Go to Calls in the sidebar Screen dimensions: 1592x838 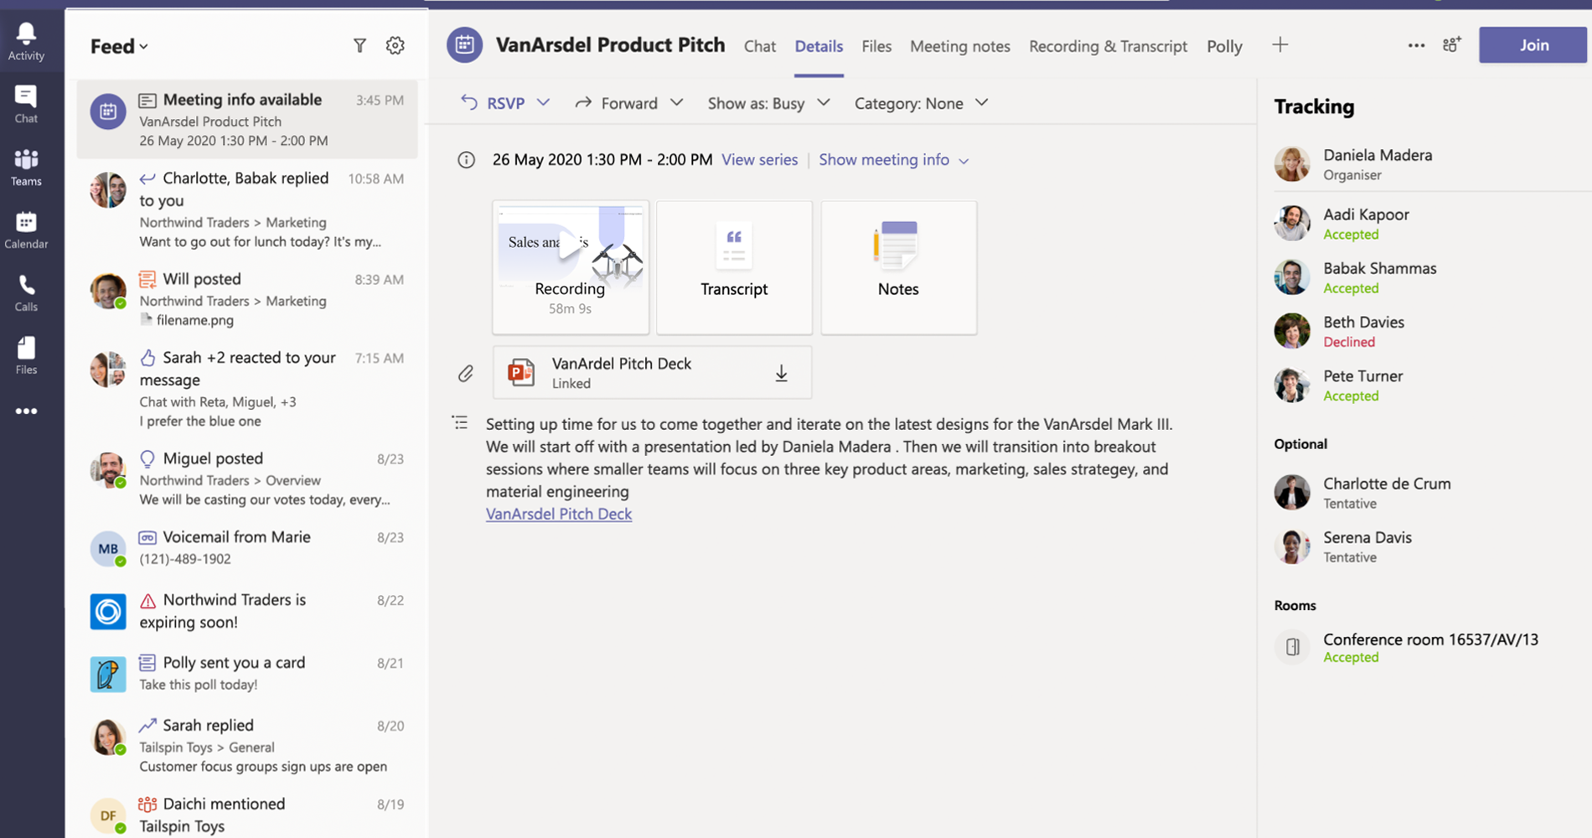(26, 292)
